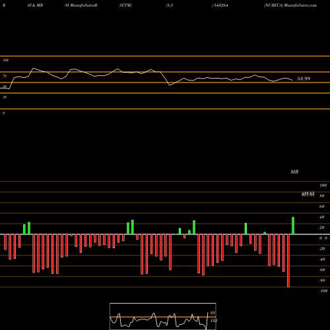330x330 pixels.
Task: Click the SI MunafaSutraR header text
Action: click(81, 5)
